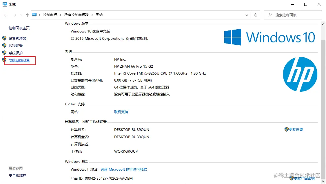Read Microsoft software license terms link

[124, 169]
